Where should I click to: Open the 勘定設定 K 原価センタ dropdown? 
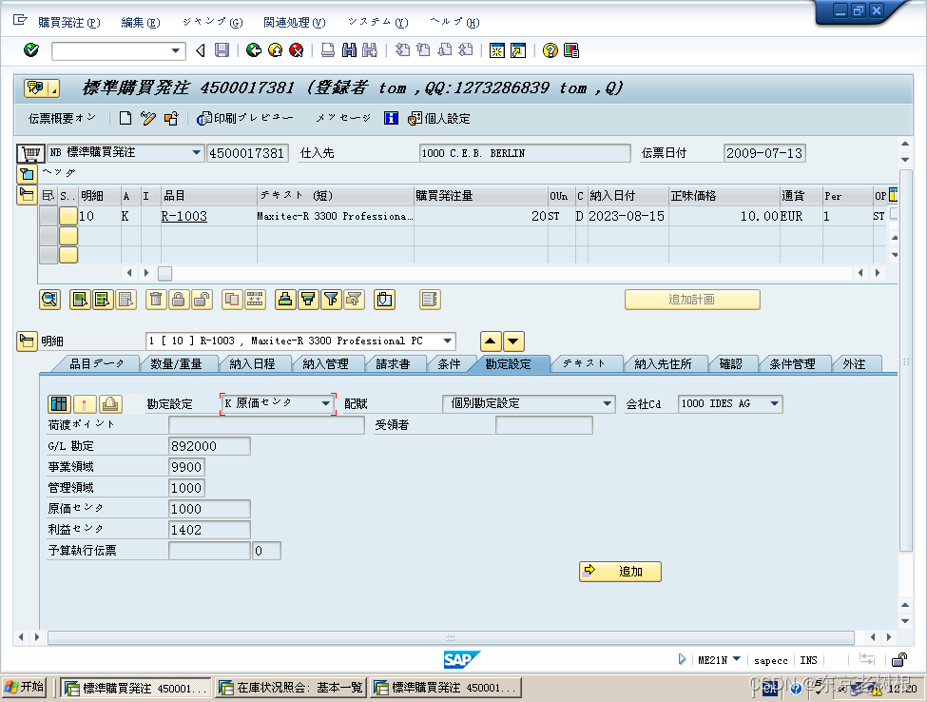(326, 403)
